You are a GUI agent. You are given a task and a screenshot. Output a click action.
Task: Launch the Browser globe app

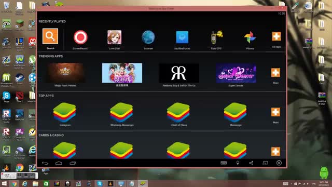point(148,37)
